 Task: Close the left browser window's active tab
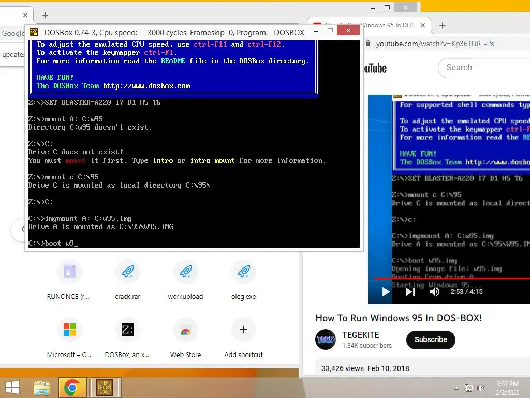25,15
